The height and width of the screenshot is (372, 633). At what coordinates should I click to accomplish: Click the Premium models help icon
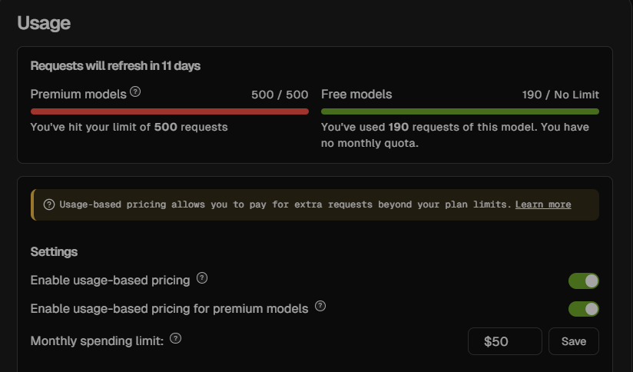pyautogui.click(x=135, y=92)
